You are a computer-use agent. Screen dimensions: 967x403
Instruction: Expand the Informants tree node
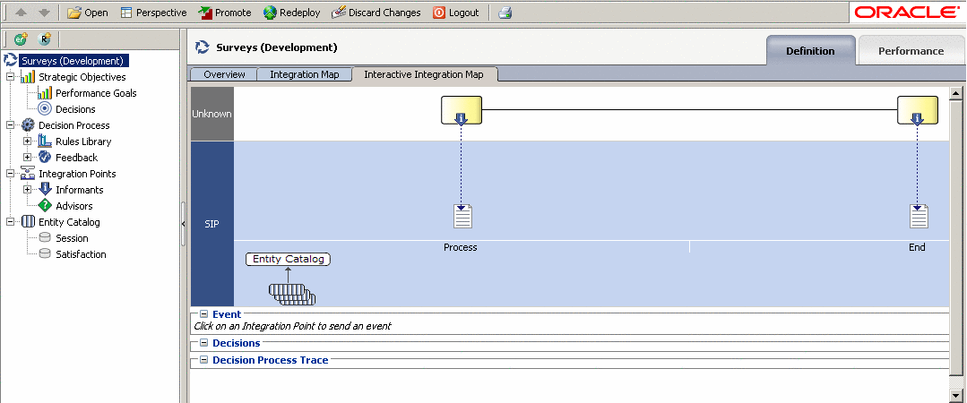coord(27,190)
